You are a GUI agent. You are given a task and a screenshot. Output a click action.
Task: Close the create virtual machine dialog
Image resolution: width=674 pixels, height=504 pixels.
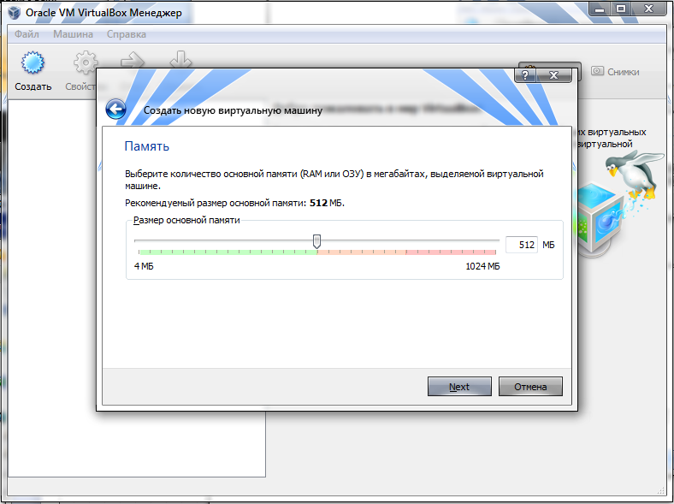(553, 75)
